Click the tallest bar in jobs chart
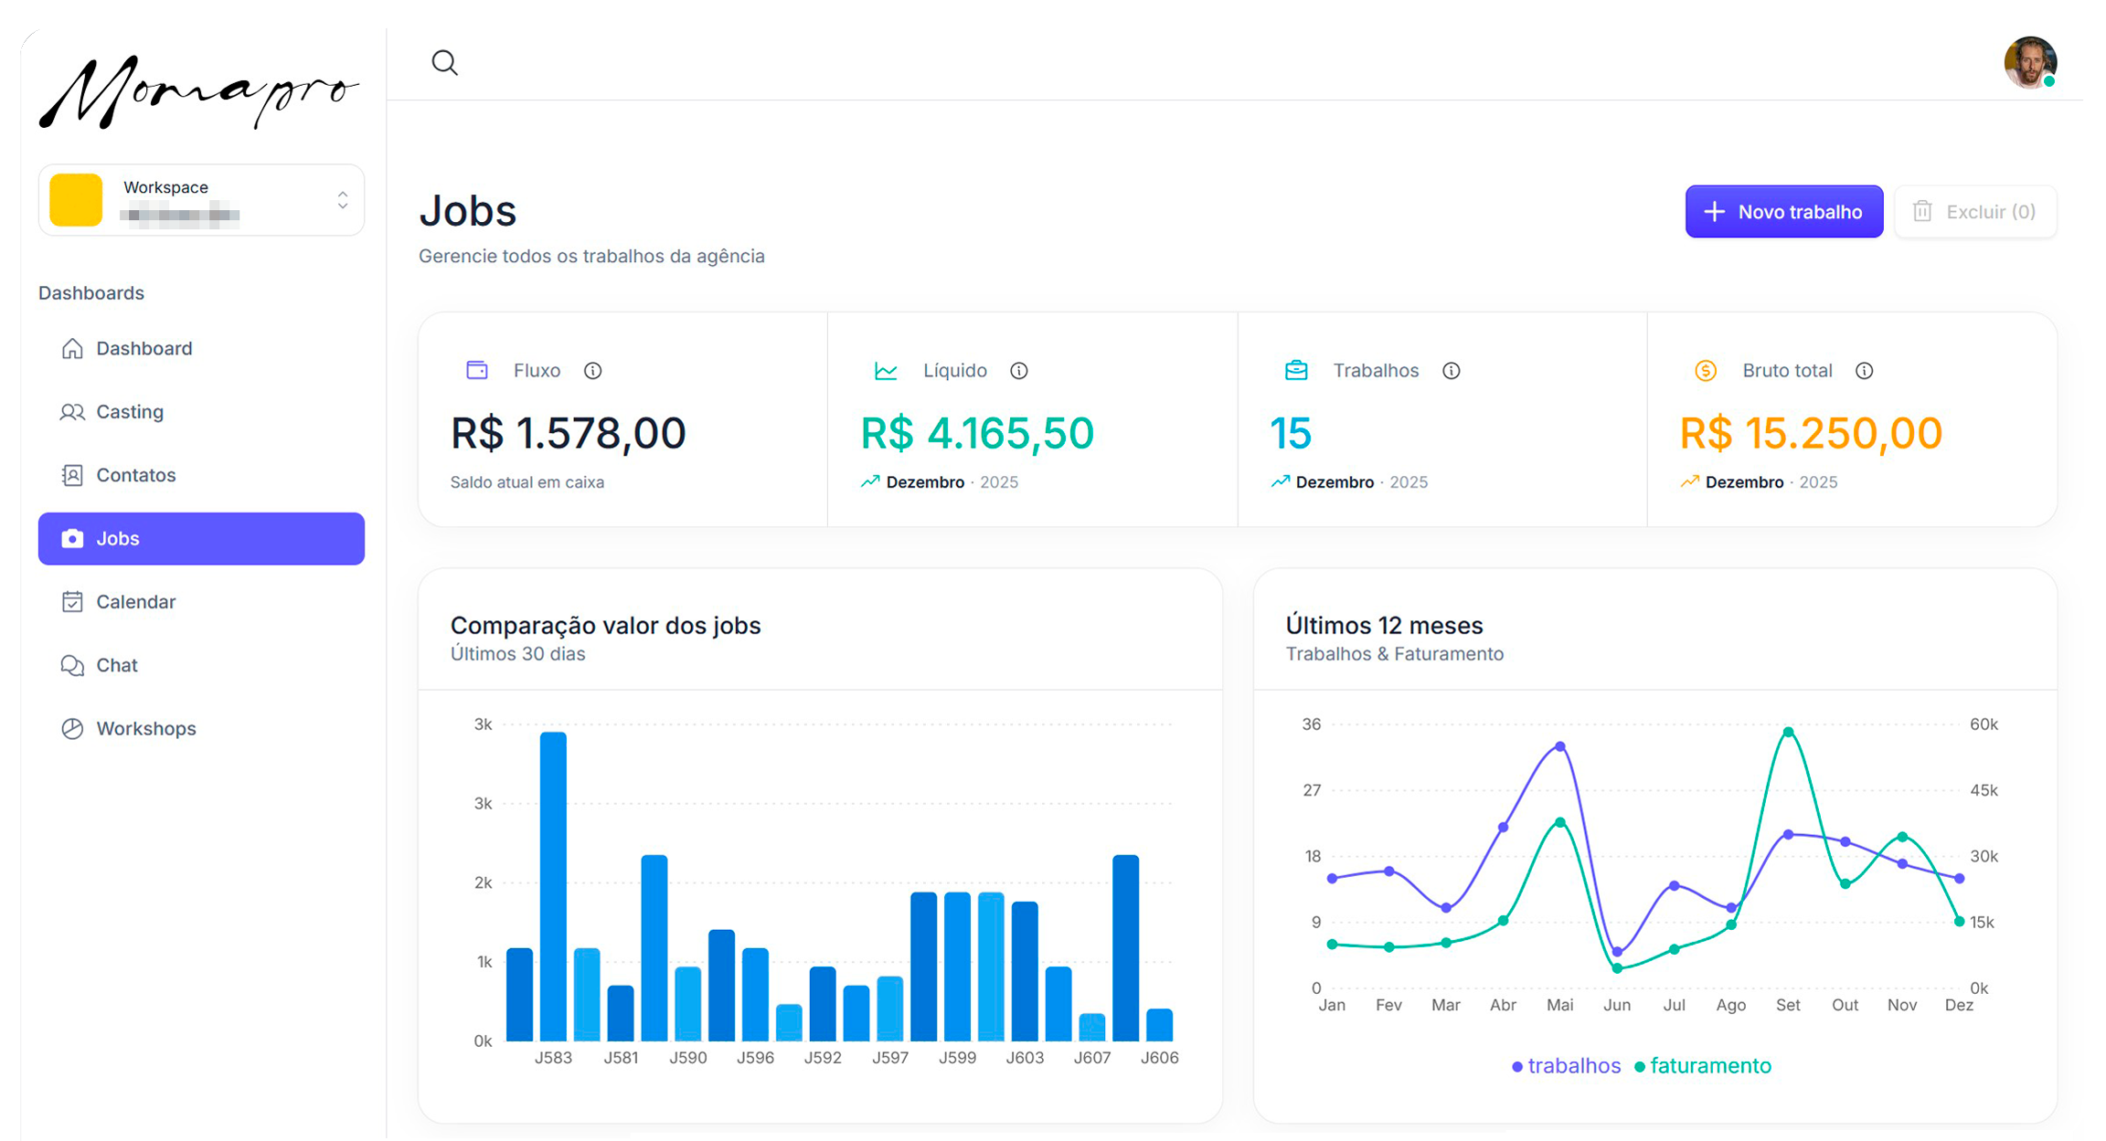 [553, 886]
